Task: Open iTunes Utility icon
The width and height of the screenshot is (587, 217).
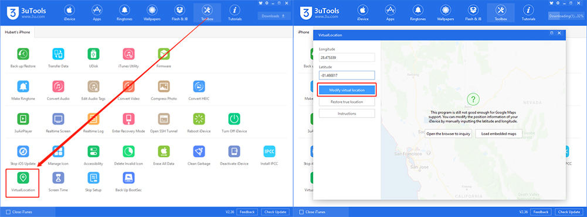Action: pyautogui.click(x=128, y=54)
